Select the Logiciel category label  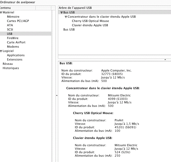coord(8,51)
